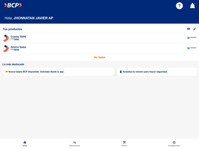
Task: Click hidden balance of Ahorro Soles
Action: click(192, 48)
